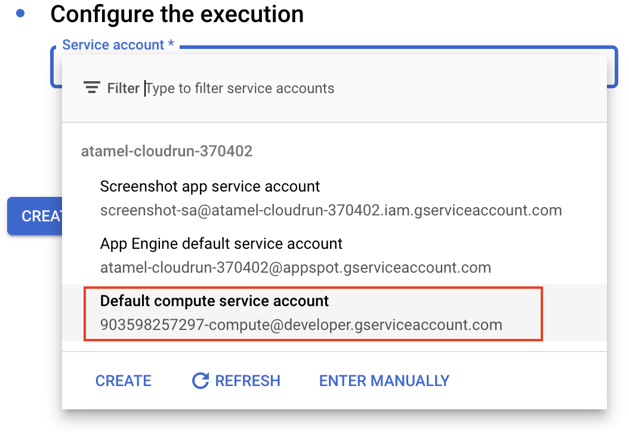Click the 903598257297-compute@developer email address
Image resolution: width=629 pixels, height=432 pixels.
click(x=301, y=325)
